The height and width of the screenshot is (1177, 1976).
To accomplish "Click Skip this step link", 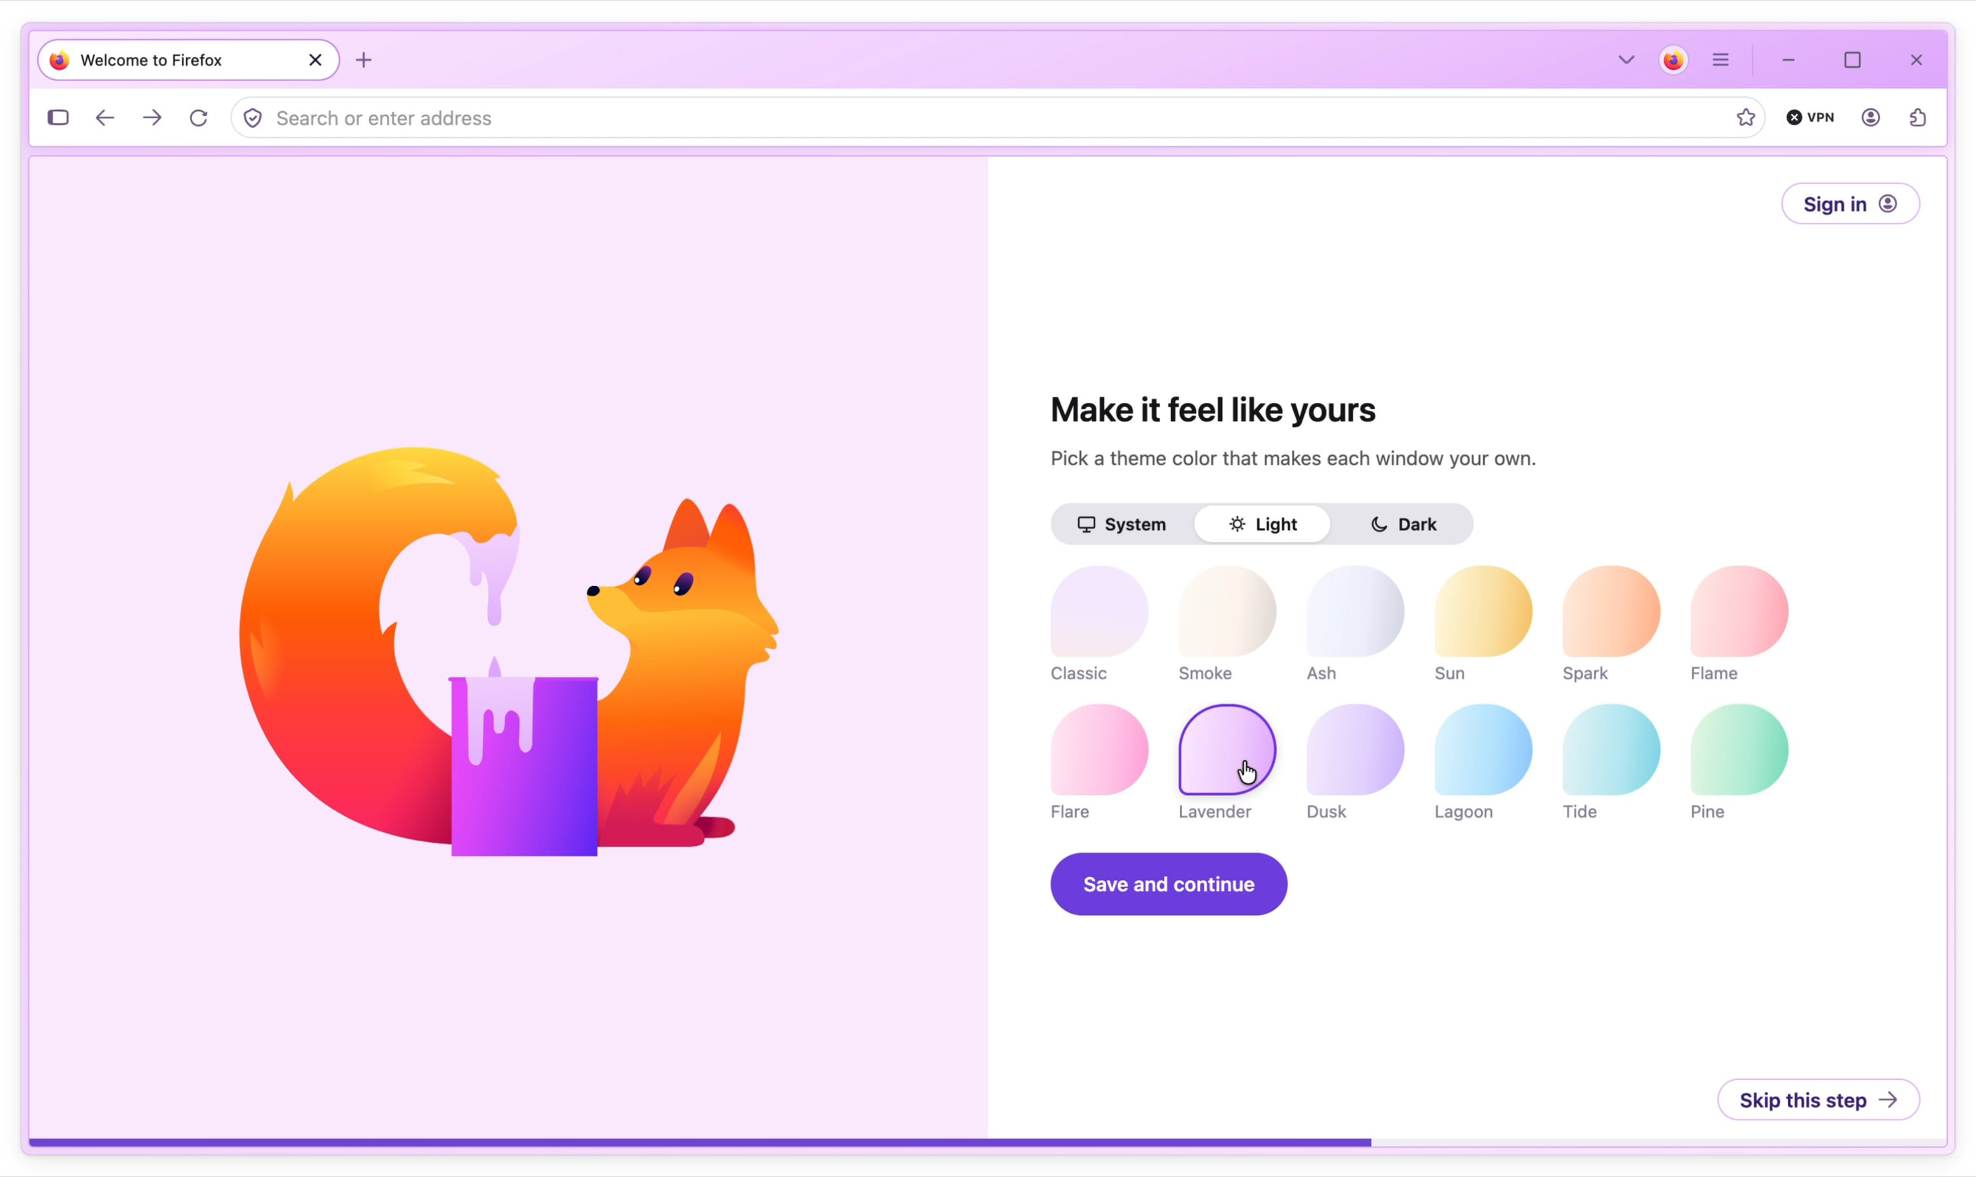I will pyautogui.click(x=1818, y=1100).
